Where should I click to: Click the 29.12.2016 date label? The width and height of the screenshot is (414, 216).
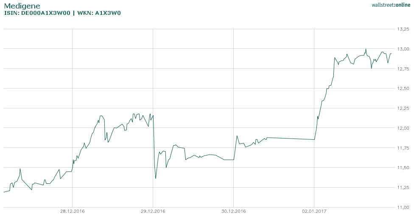(x=153, y=211)
